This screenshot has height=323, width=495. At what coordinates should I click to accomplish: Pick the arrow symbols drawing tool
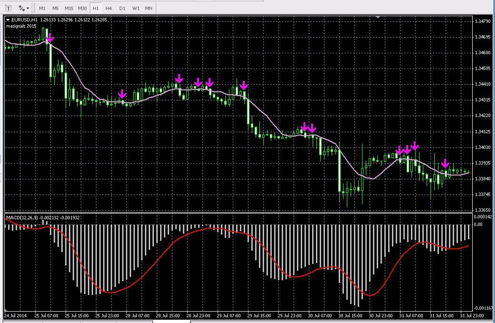(x=21, y=8)
